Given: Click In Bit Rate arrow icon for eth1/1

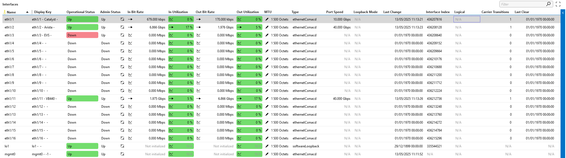Looking at the screenshot, I should 130,19.
